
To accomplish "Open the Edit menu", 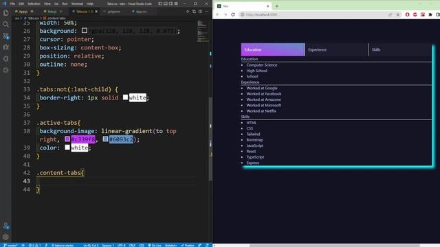I will tap(21, 3).
